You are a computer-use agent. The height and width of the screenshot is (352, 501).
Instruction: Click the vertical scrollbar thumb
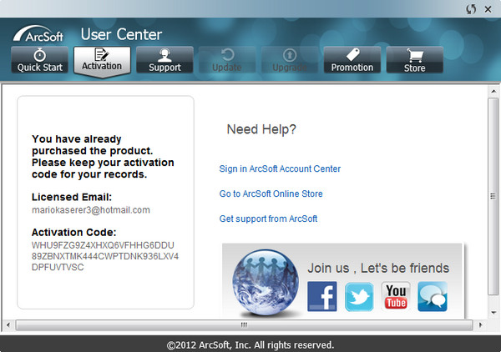click(x=493, y=196)
